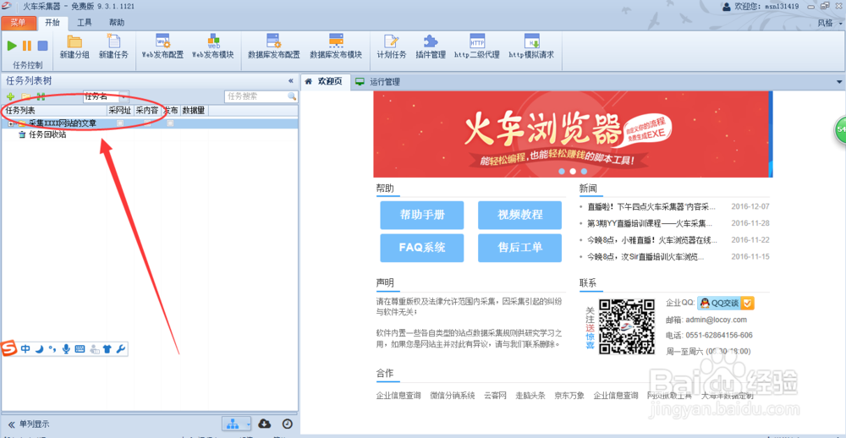Open 数据库发布配置
Screen dimensions: 846x438
tap(273, 47)
